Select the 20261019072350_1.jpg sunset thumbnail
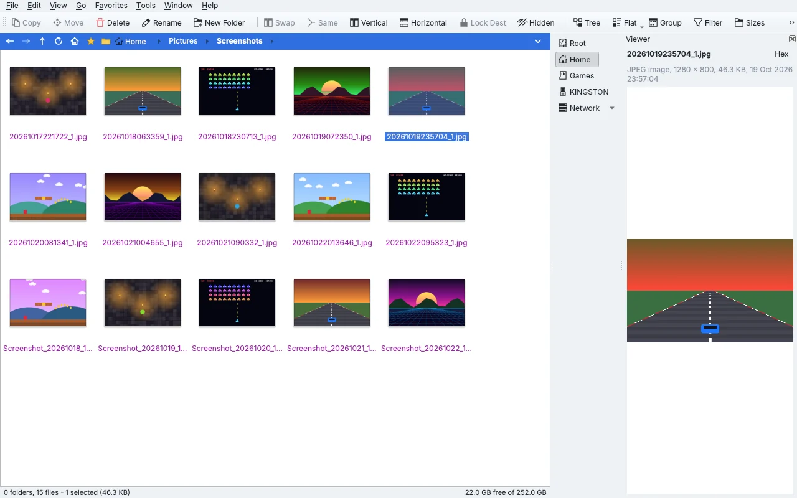 (332, 91)
